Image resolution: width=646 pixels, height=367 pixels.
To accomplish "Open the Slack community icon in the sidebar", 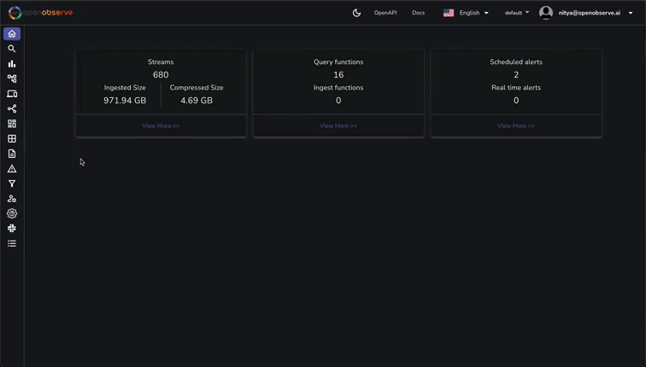I will (x=12, y=229).
